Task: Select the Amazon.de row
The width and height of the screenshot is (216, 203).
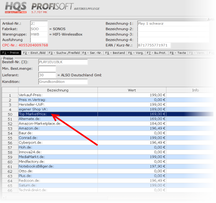Action: tap(108, 128)
